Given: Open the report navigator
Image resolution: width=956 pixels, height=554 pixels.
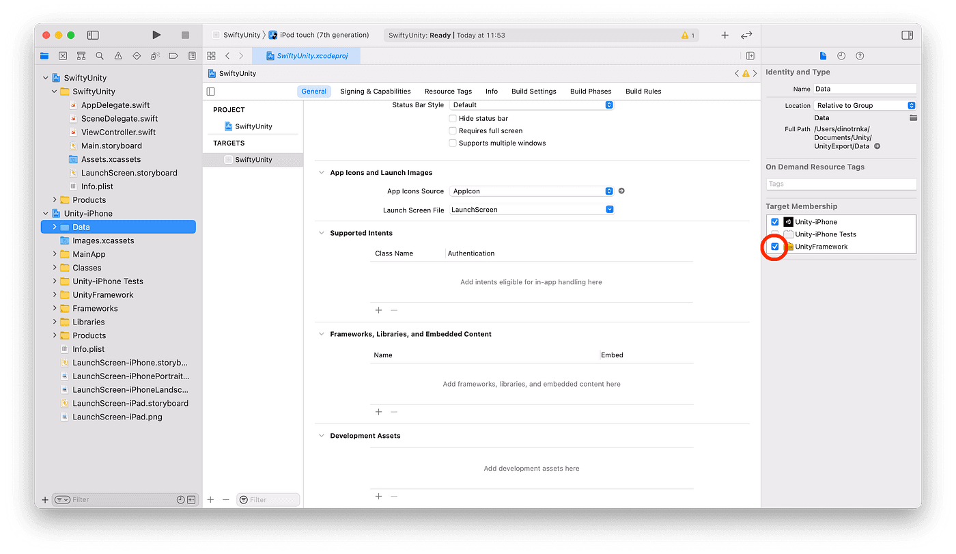Looking at the screenshot, I should [192, 56].
